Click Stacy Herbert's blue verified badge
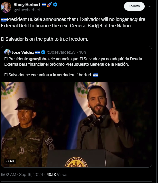 [55, 5]
